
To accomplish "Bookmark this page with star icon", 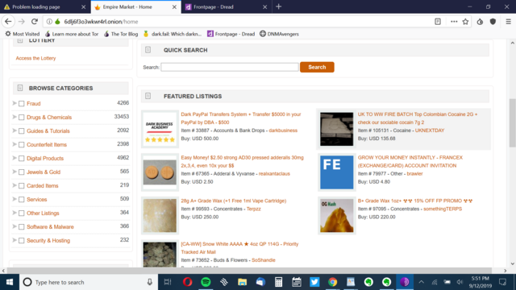I will 465,22.
